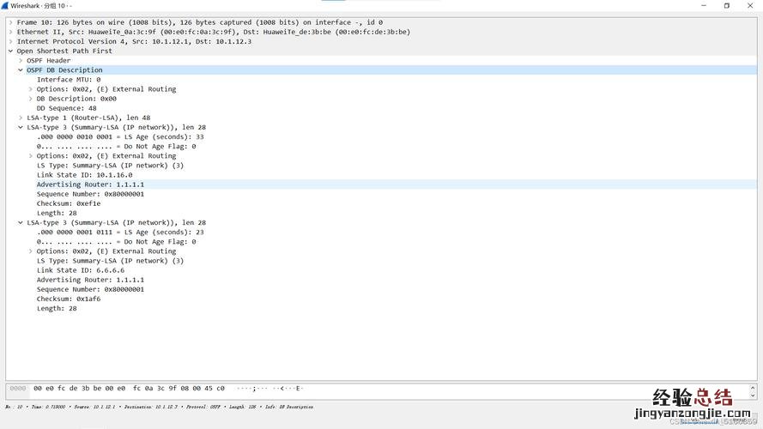This screenshot has height=429, width=763.
Task: Click the Wireshark fin icon in title bar
Action: (5, 5)
